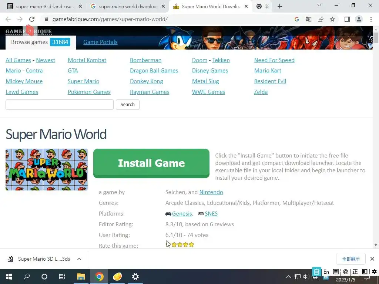Click the share page icon
The height and width of the screenshot is (284, 379).
click(x=321, y=19)
